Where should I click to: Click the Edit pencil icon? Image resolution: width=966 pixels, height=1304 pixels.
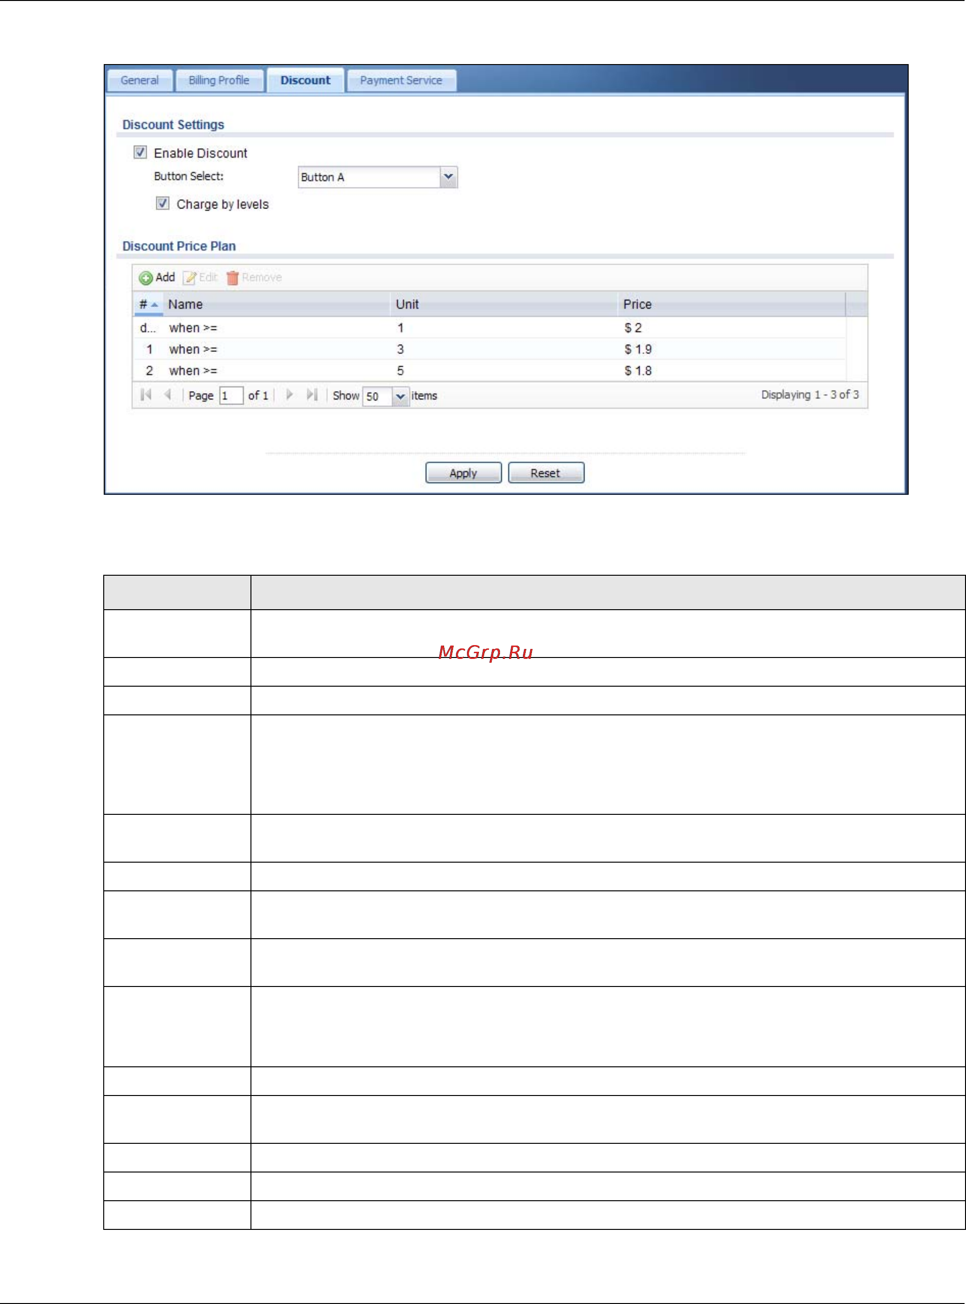point(189,278)
